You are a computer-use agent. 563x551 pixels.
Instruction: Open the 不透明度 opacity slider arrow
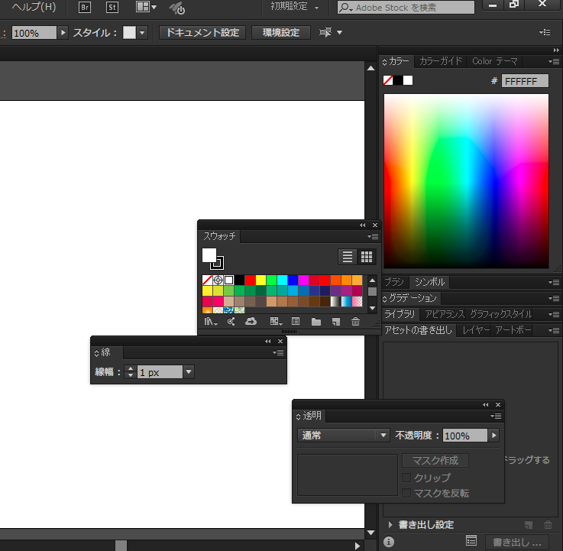tap(494, 436)
